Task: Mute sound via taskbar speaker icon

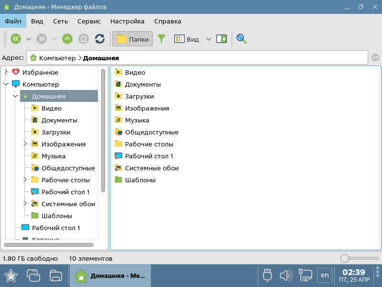Action: (286, 275)
